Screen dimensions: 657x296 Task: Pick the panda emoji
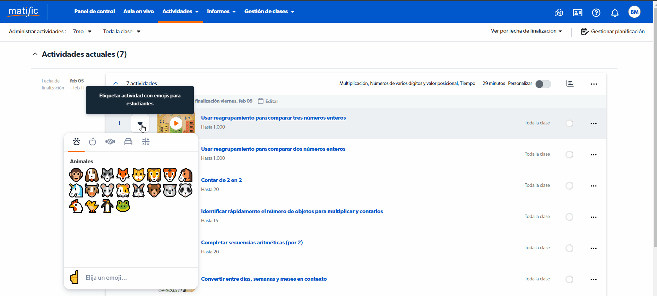185,190
